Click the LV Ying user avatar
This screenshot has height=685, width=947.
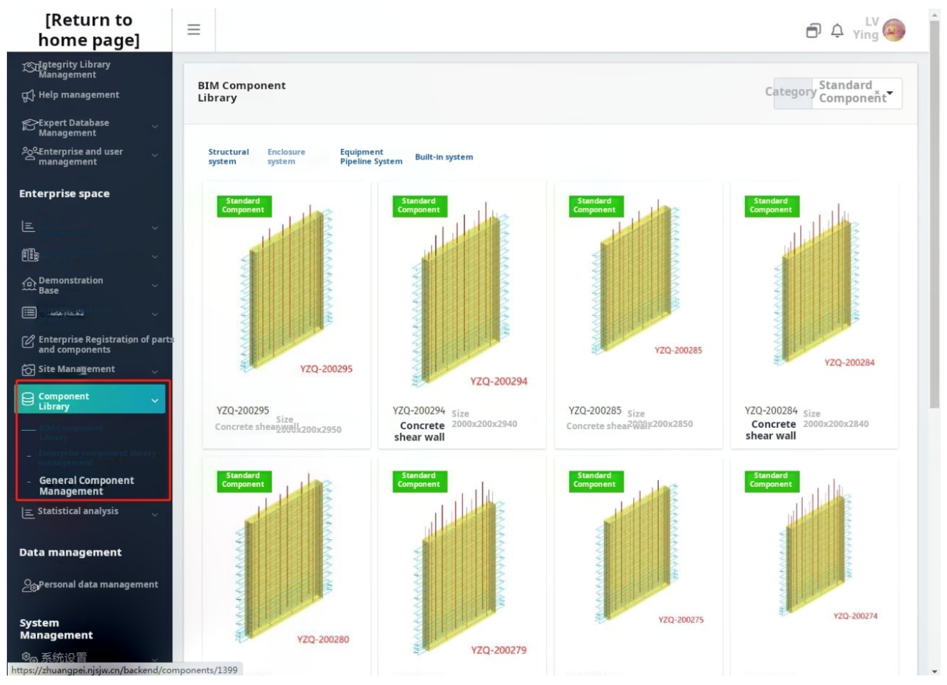click(894, 30)
